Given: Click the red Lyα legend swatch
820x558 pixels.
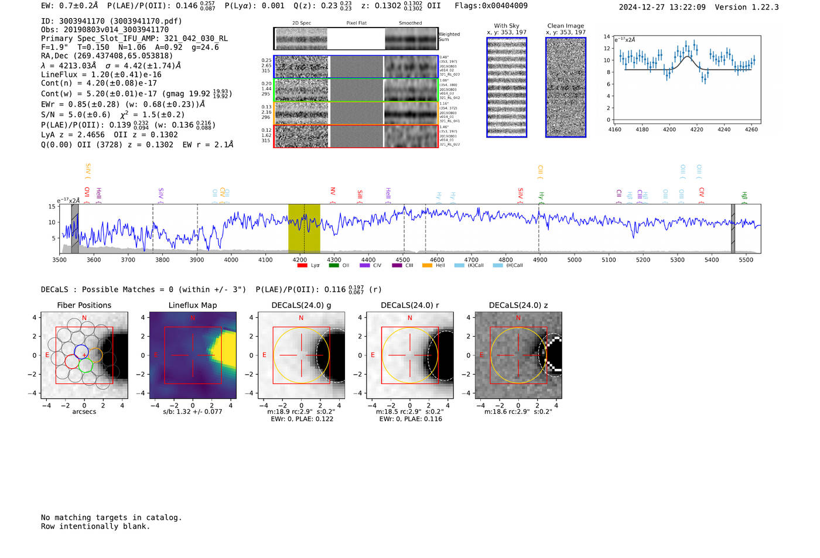Looking at the screenshot, I should pos(302,266).
